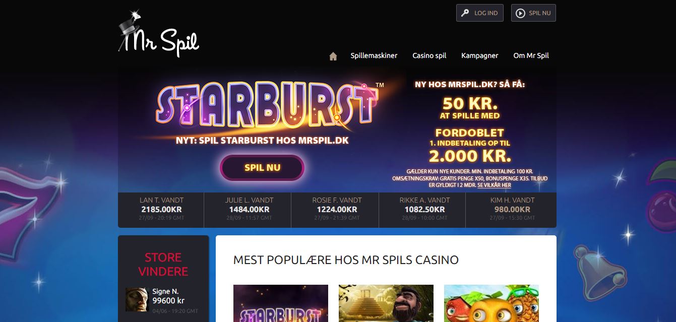Open the Spillemaskiner menu item

pos(374,55)
